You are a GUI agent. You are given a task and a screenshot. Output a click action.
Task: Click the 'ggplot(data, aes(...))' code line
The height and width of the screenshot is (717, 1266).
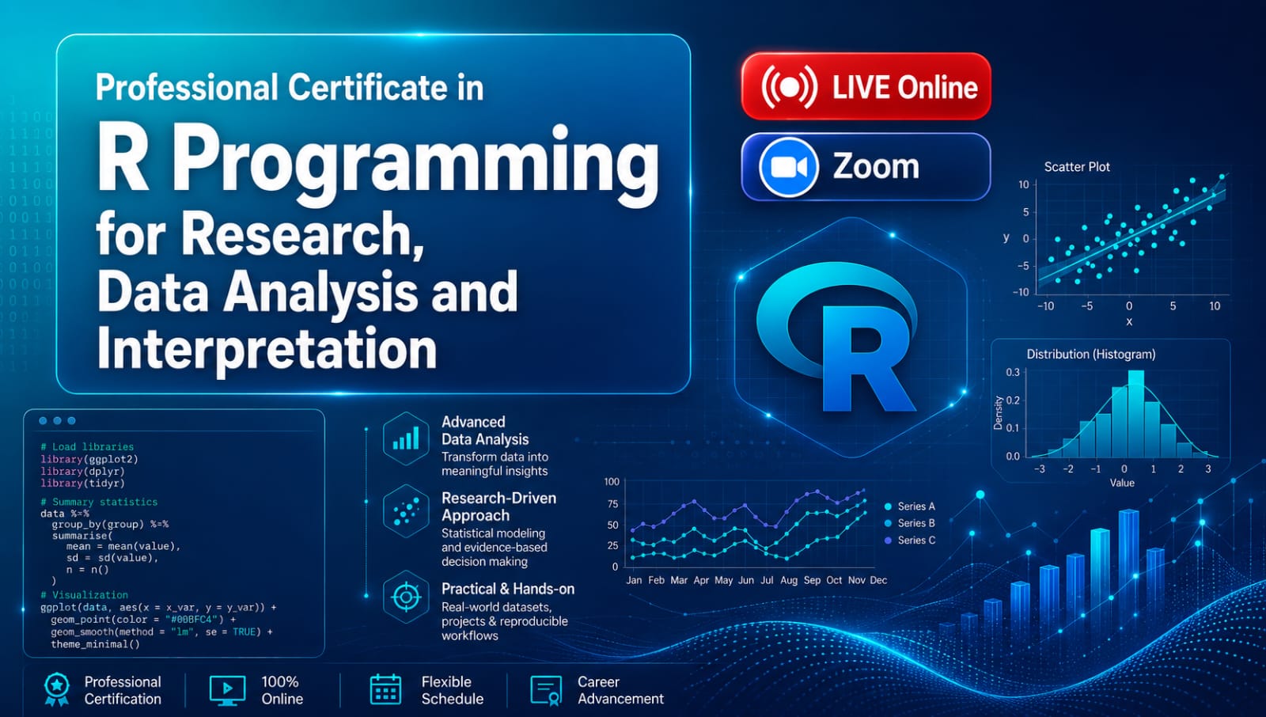click(159, 607)
